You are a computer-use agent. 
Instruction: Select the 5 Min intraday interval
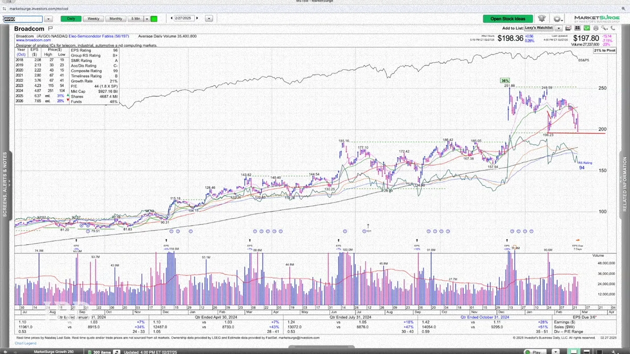point(135,18)
